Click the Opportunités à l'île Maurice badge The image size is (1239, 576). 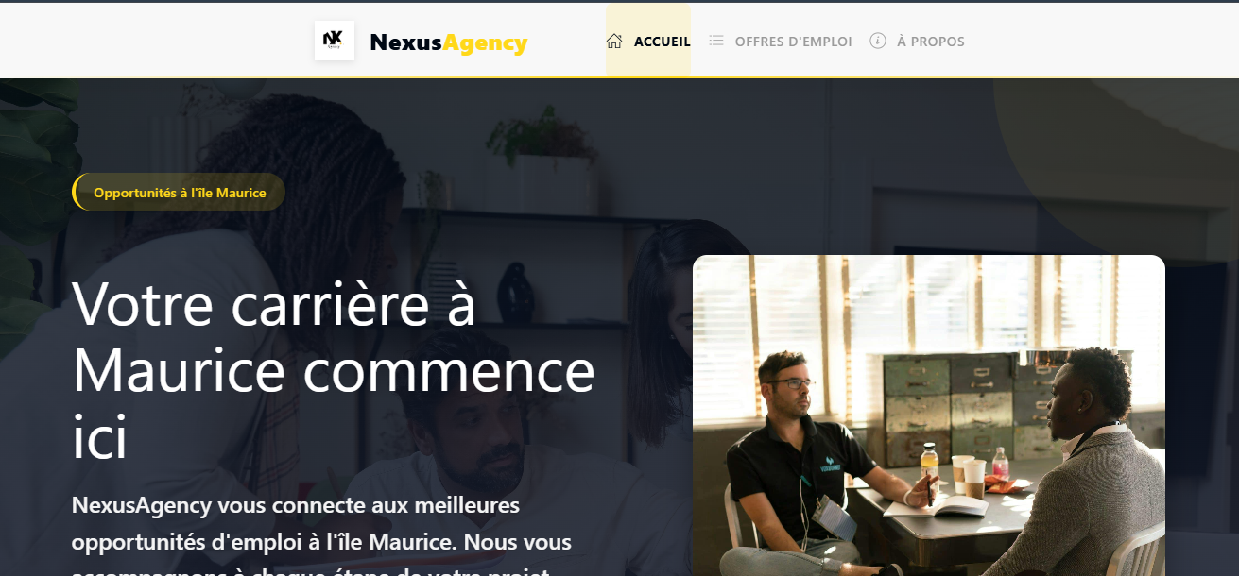tap(179, 192)
